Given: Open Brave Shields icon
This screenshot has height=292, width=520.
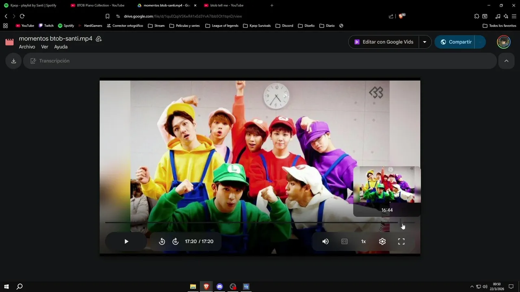Looking at the screenshot, I should click(402, 16).
